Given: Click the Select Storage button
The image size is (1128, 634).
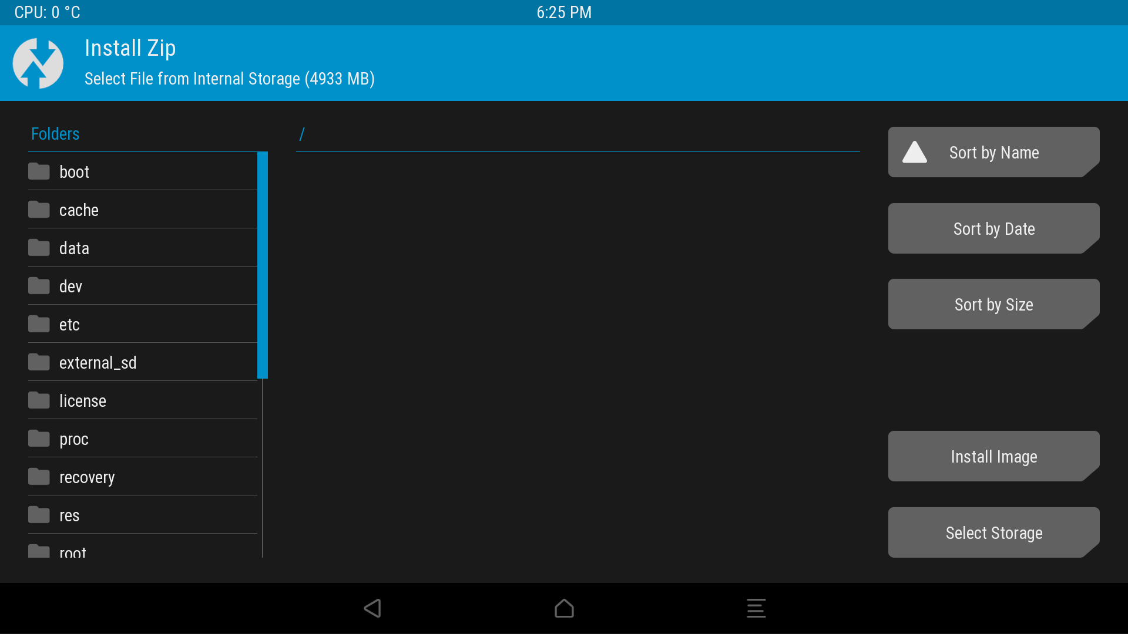Looking at the screenshot, I should (994, 532).
